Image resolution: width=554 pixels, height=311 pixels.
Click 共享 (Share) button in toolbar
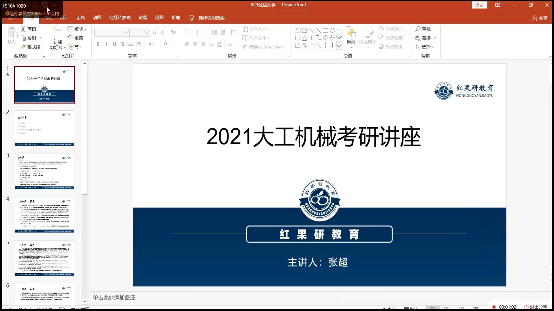pyautogui.click(x=540, y=18)
